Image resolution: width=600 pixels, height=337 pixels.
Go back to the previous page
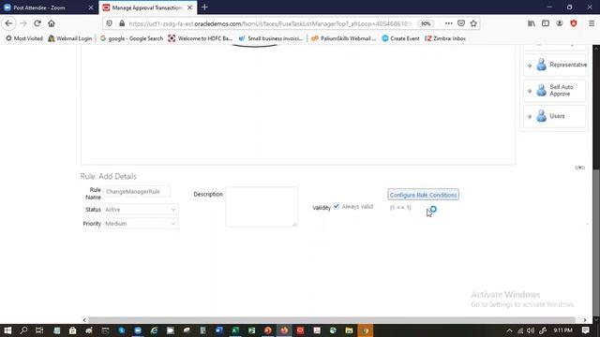coord(8,23)
